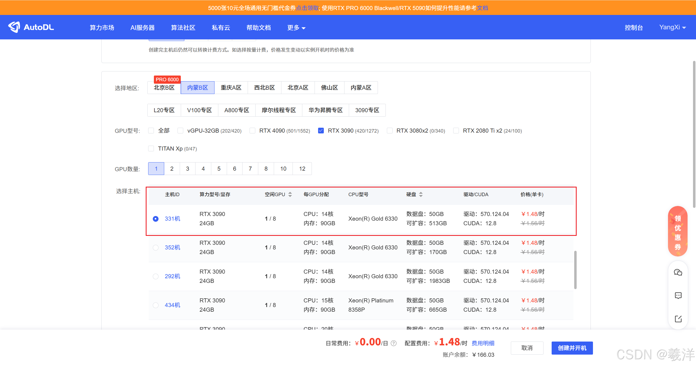Select the 331机 host radio button
Viewport: 696px width, 366px height.
point(156,219)
